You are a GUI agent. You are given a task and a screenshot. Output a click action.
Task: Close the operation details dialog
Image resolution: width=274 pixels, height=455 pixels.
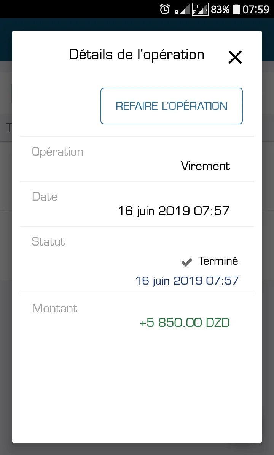[x=235, y=57]
